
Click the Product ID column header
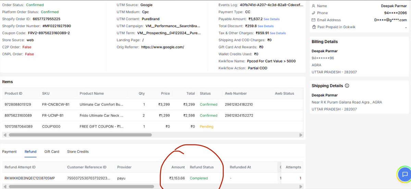(13, 93)
